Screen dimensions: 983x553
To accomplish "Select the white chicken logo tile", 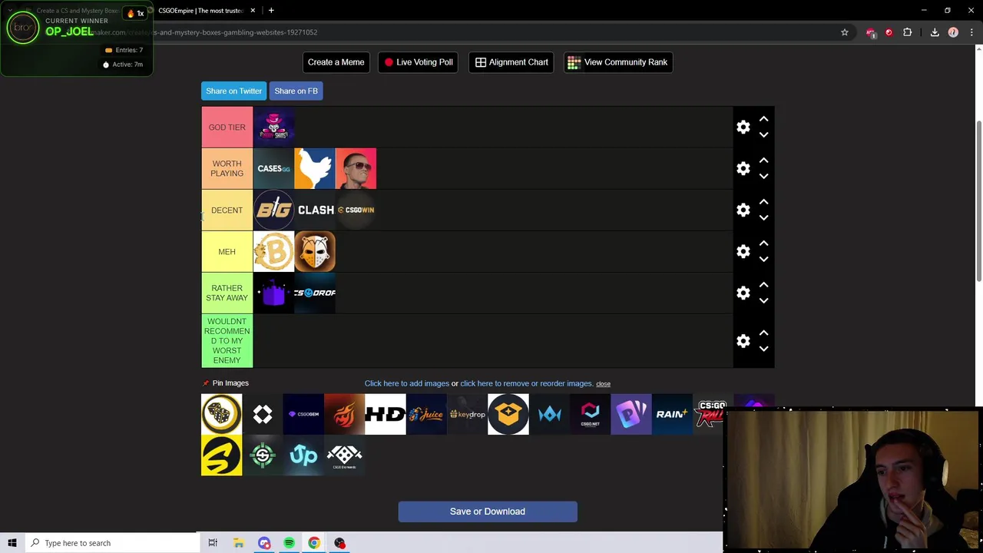I will pos(314,168).
